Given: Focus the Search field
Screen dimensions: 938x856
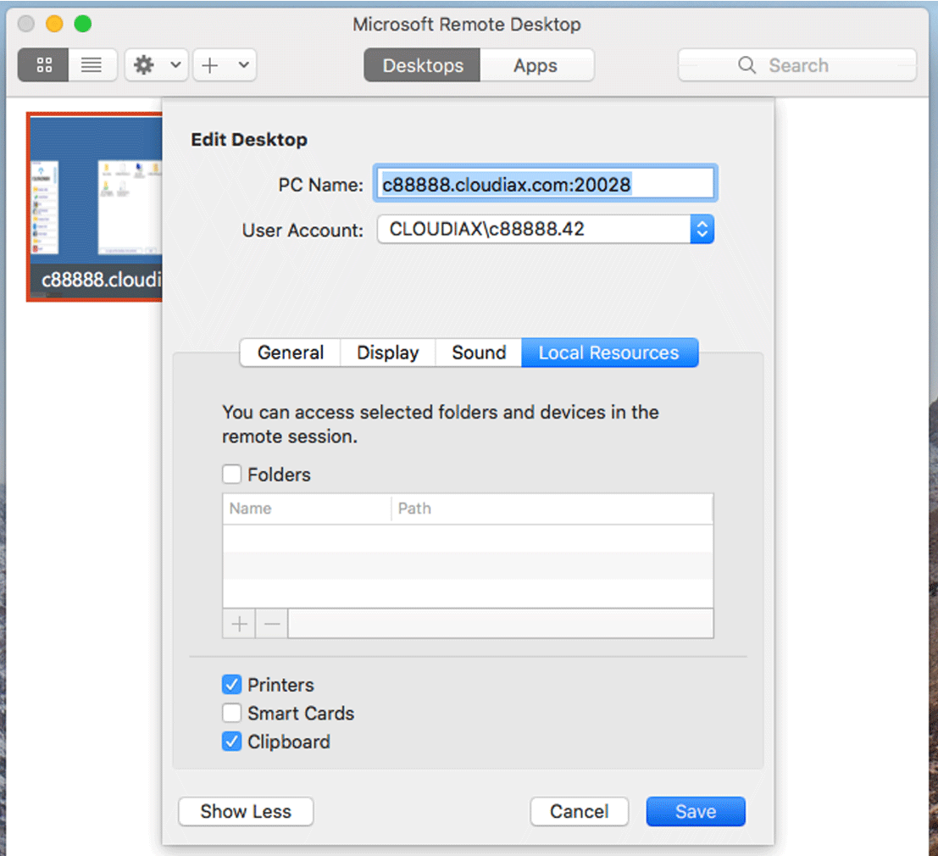Looking at the screenshot, I should coord(796,64).
